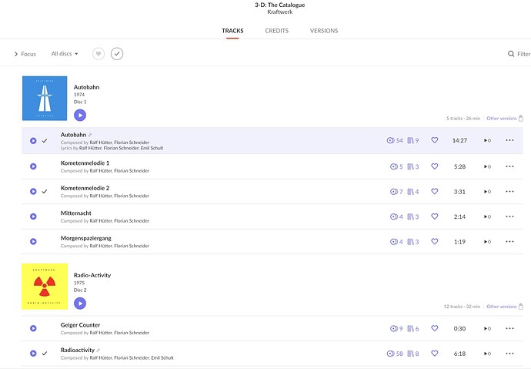Show 5 performances of Kometenmelodie 1
This screenshot has height=369, width=531.
(x=396, y=166)
